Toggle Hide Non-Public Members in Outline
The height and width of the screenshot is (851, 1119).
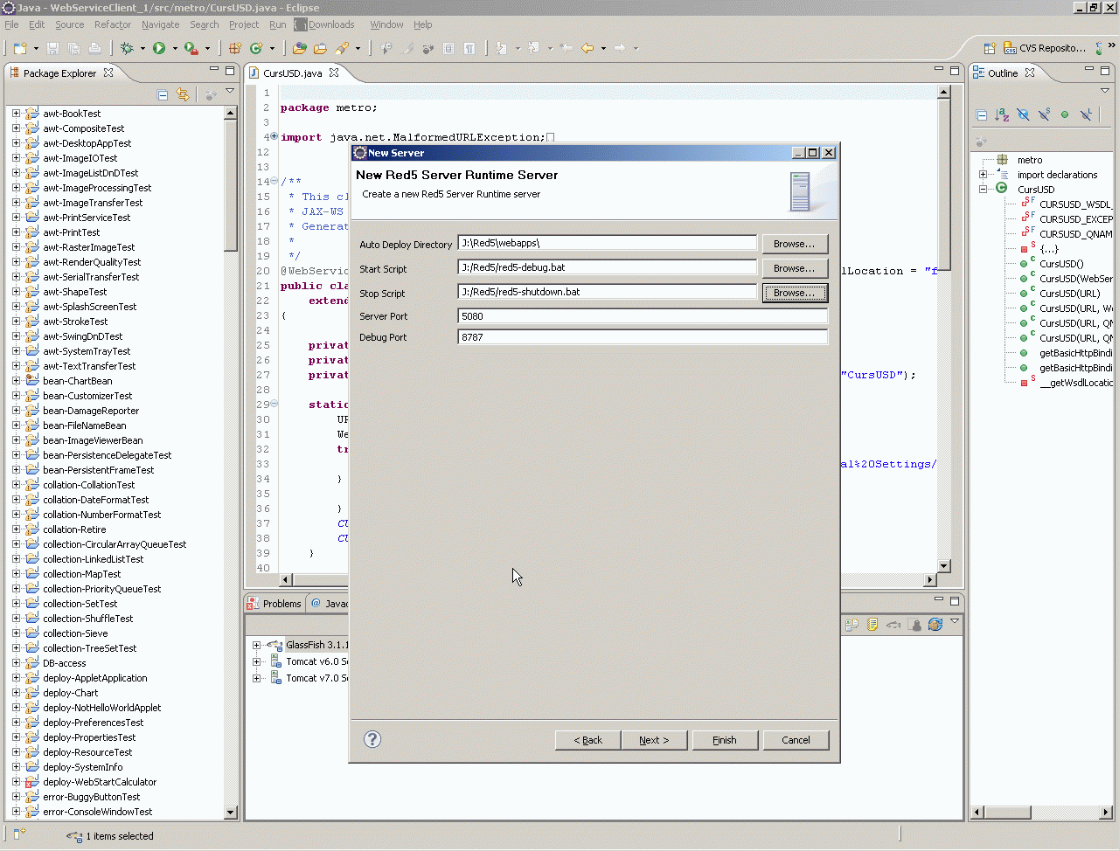[1065, 114]
